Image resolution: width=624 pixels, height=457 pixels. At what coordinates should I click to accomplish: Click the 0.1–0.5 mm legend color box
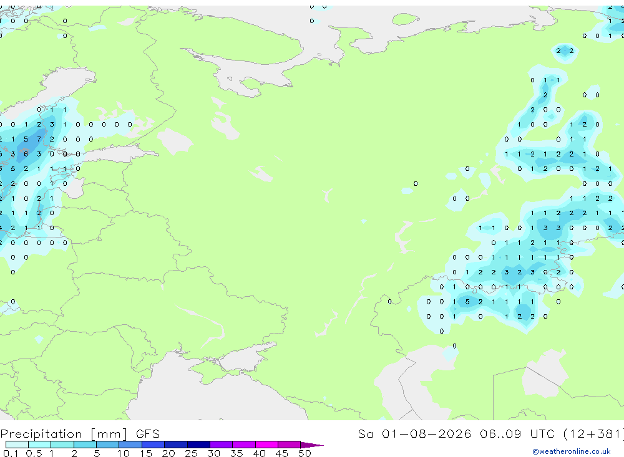17,445
